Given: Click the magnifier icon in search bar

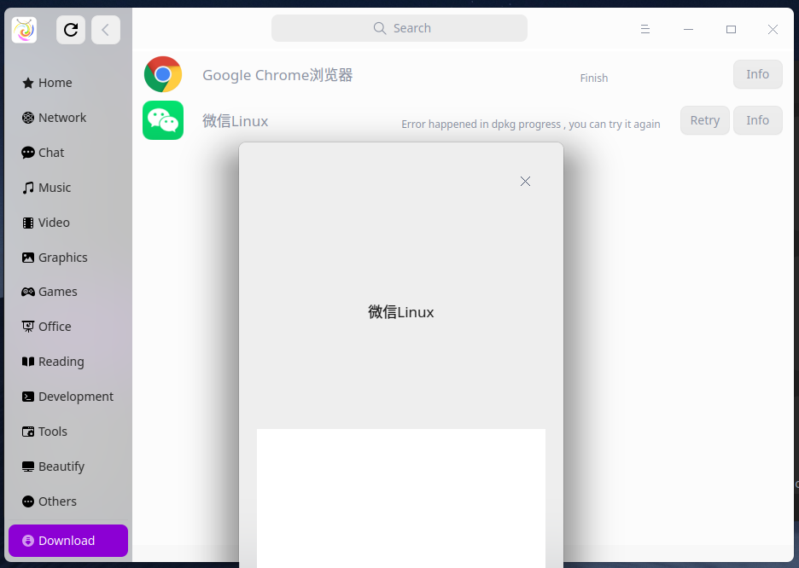Looking at the screenshot, I should [x=380, y=28].
